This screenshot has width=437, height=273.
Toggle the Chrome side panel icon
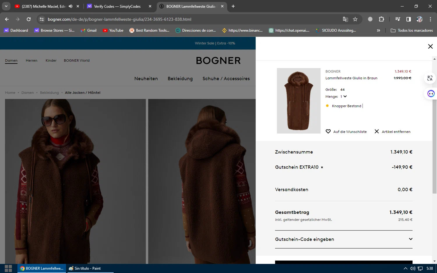pyautogui.click(x=408, y=19)
